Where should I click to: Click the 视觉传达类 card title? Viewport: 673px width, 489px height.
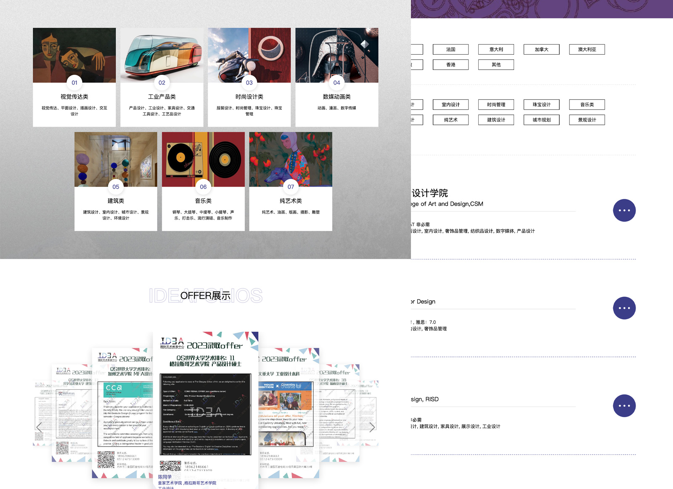click(74, 97)
